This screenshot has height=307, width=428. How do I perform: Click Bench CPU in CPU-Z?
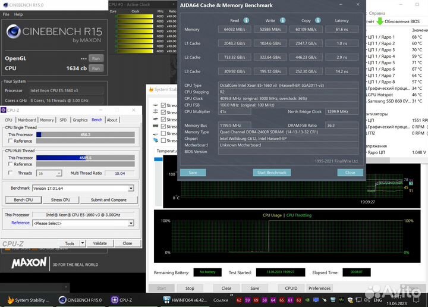pyautogui.click(x=23, y=200)
